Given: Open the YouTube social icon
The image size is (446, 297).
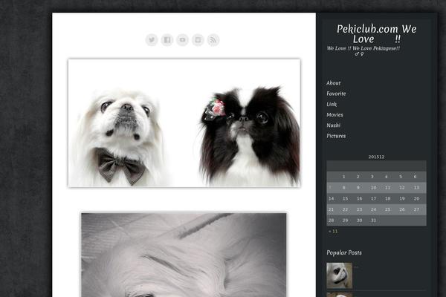Looking at the screenshot, I should tap(182, 40).
